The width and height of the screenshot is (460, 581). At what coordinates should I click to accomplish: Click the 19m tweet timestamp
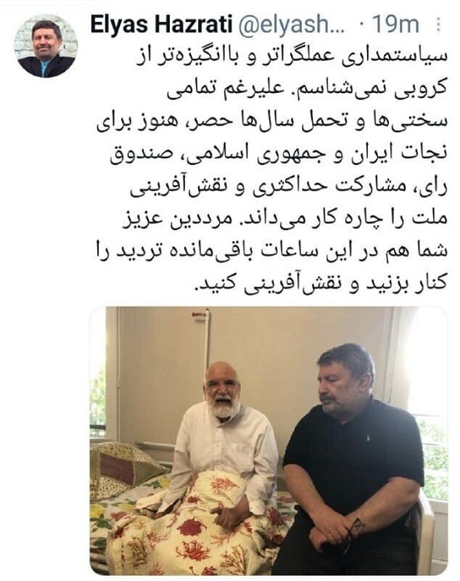coord(395,24)
